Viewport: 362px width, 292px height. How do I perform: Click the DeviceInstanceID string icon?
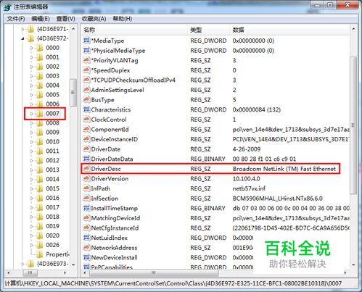[86, 139]
